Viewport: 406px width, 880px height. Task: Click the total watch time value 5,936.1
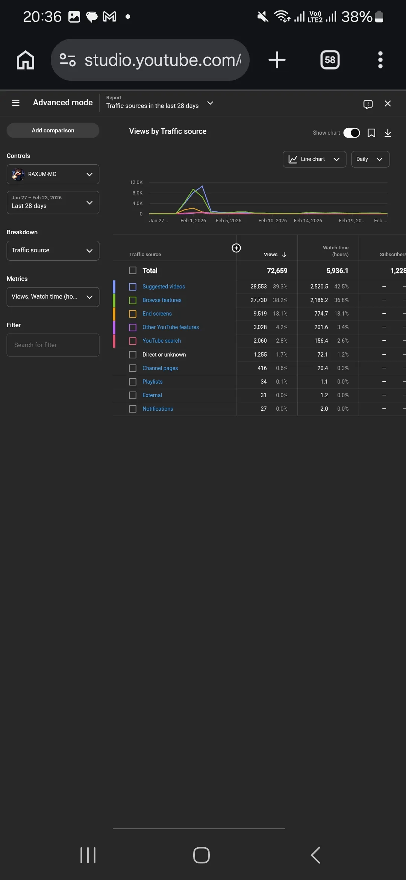click(337, 271)
